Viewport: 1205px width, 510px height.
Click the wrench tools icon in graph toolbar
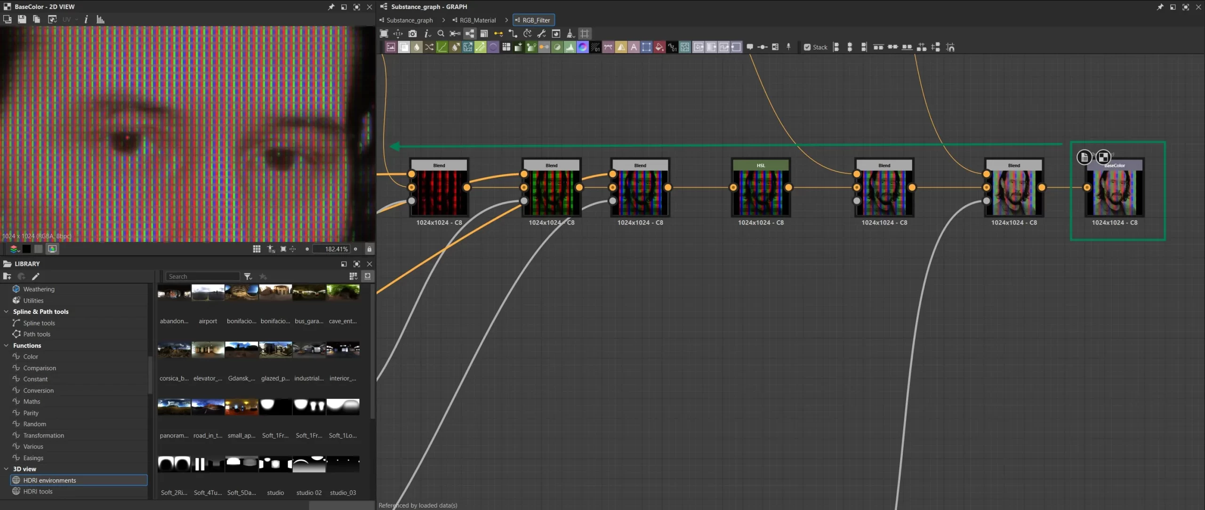(x=541, y=33)
